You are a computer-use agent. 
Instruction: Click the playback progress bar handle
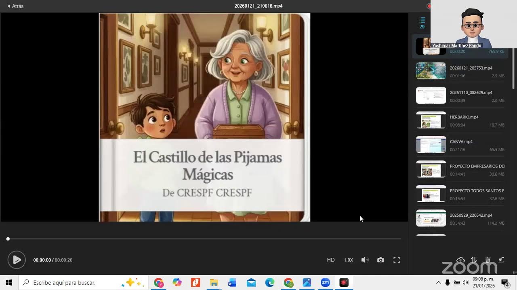click(x=8, y=239)
